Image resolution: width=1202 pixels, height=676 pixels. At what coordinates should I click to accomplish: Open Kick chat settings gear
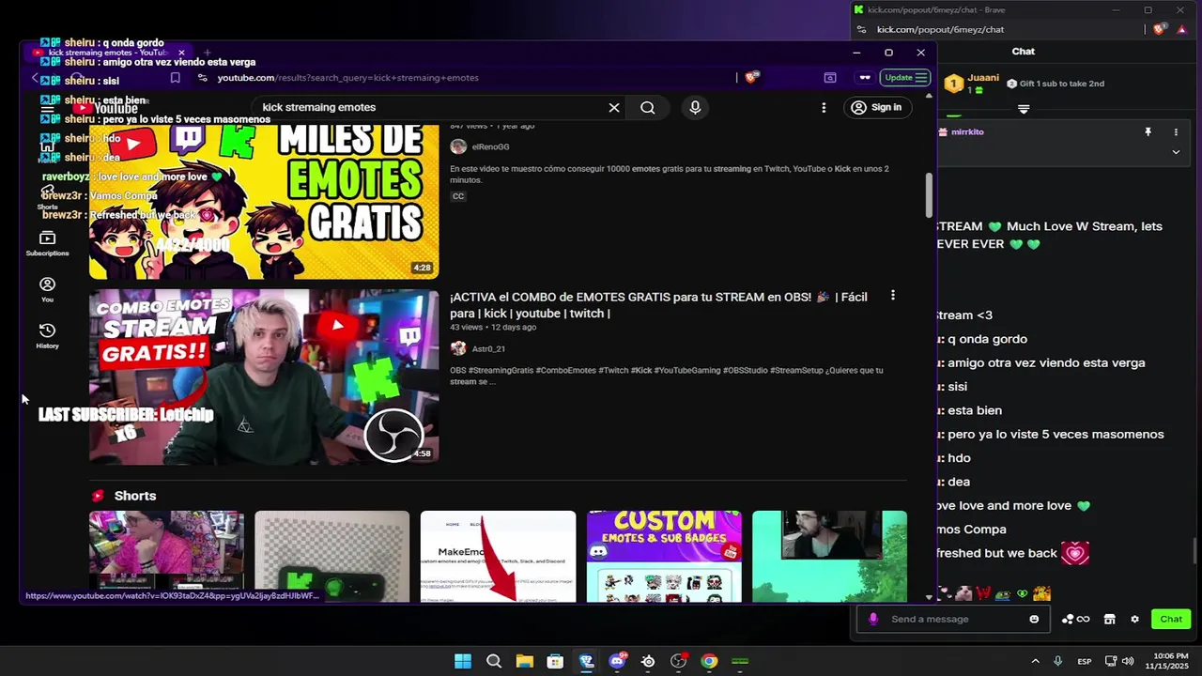[1134, 620]
